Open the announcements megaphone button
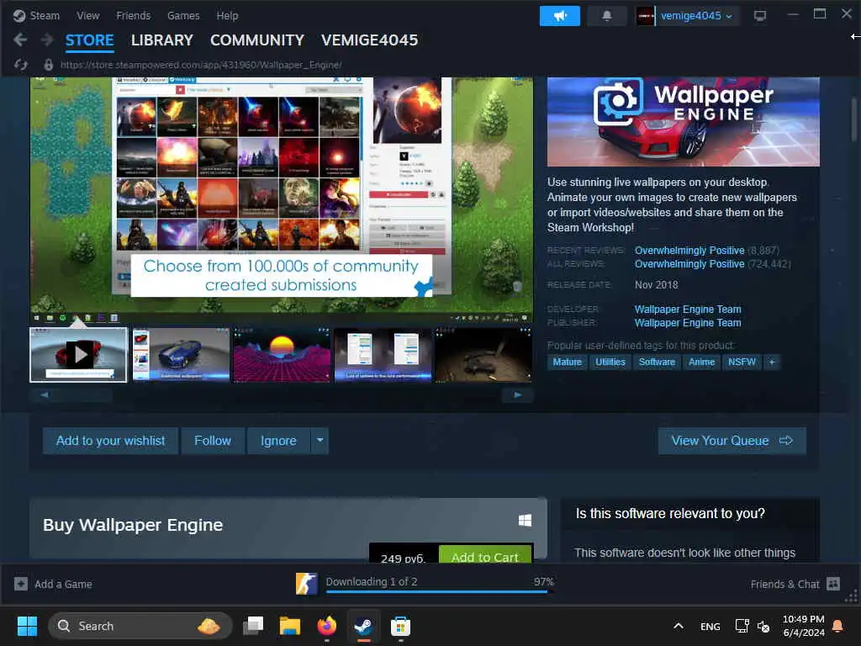Image resolution: width=861 pixels, height=646 pixels. 559,16
